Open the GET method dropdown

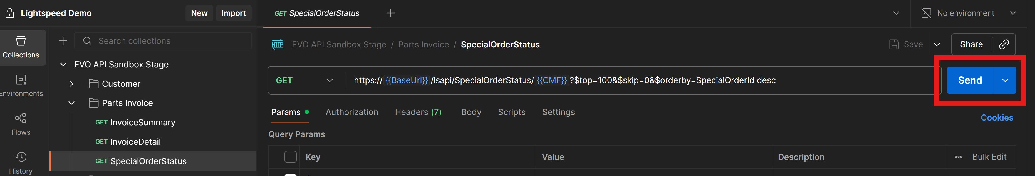(x=304, y=81)
